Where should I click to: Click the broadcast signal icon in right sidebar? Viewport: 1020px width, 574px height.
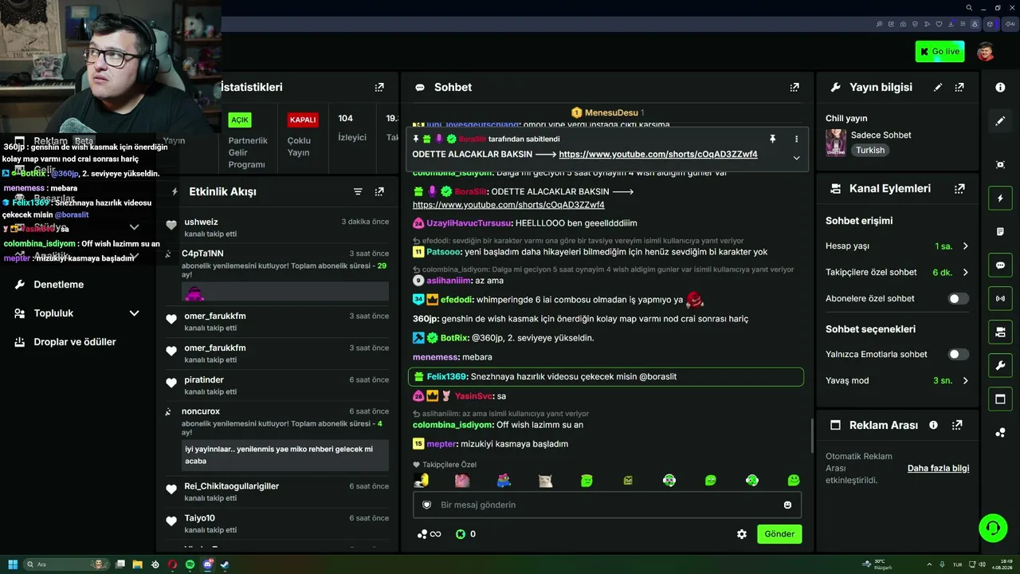(1000, 299)
